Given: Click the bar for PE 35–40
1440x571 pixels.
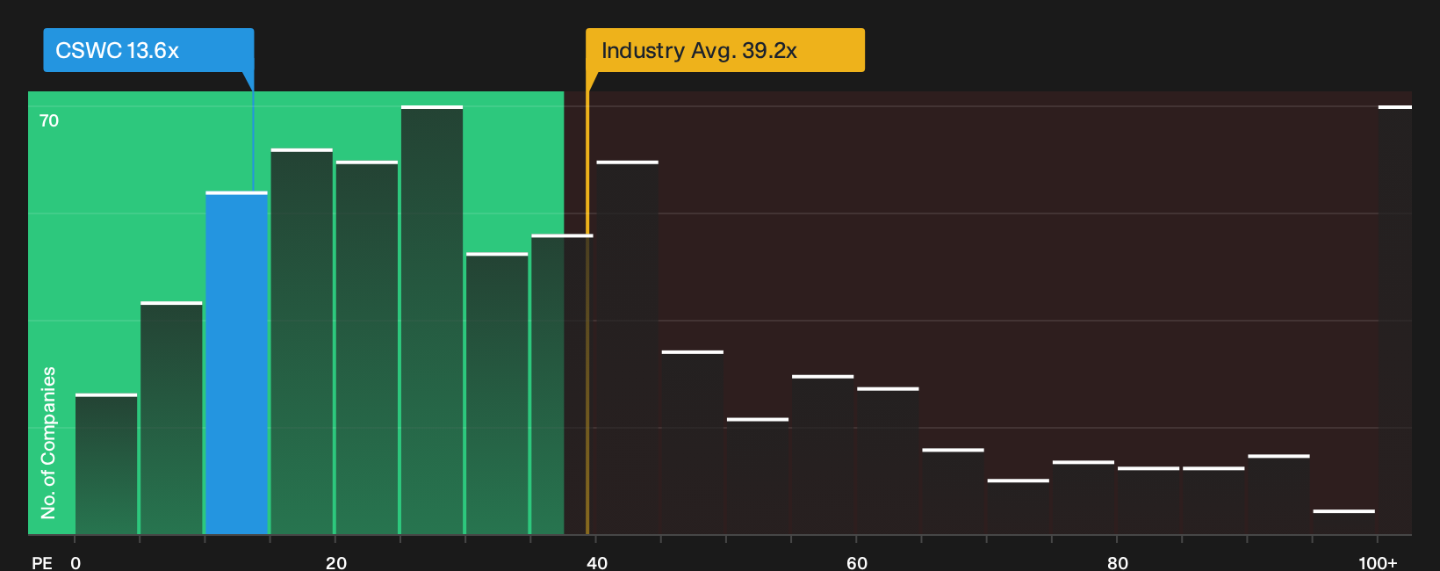Looking at the screenshot, I should click(562, 384).
